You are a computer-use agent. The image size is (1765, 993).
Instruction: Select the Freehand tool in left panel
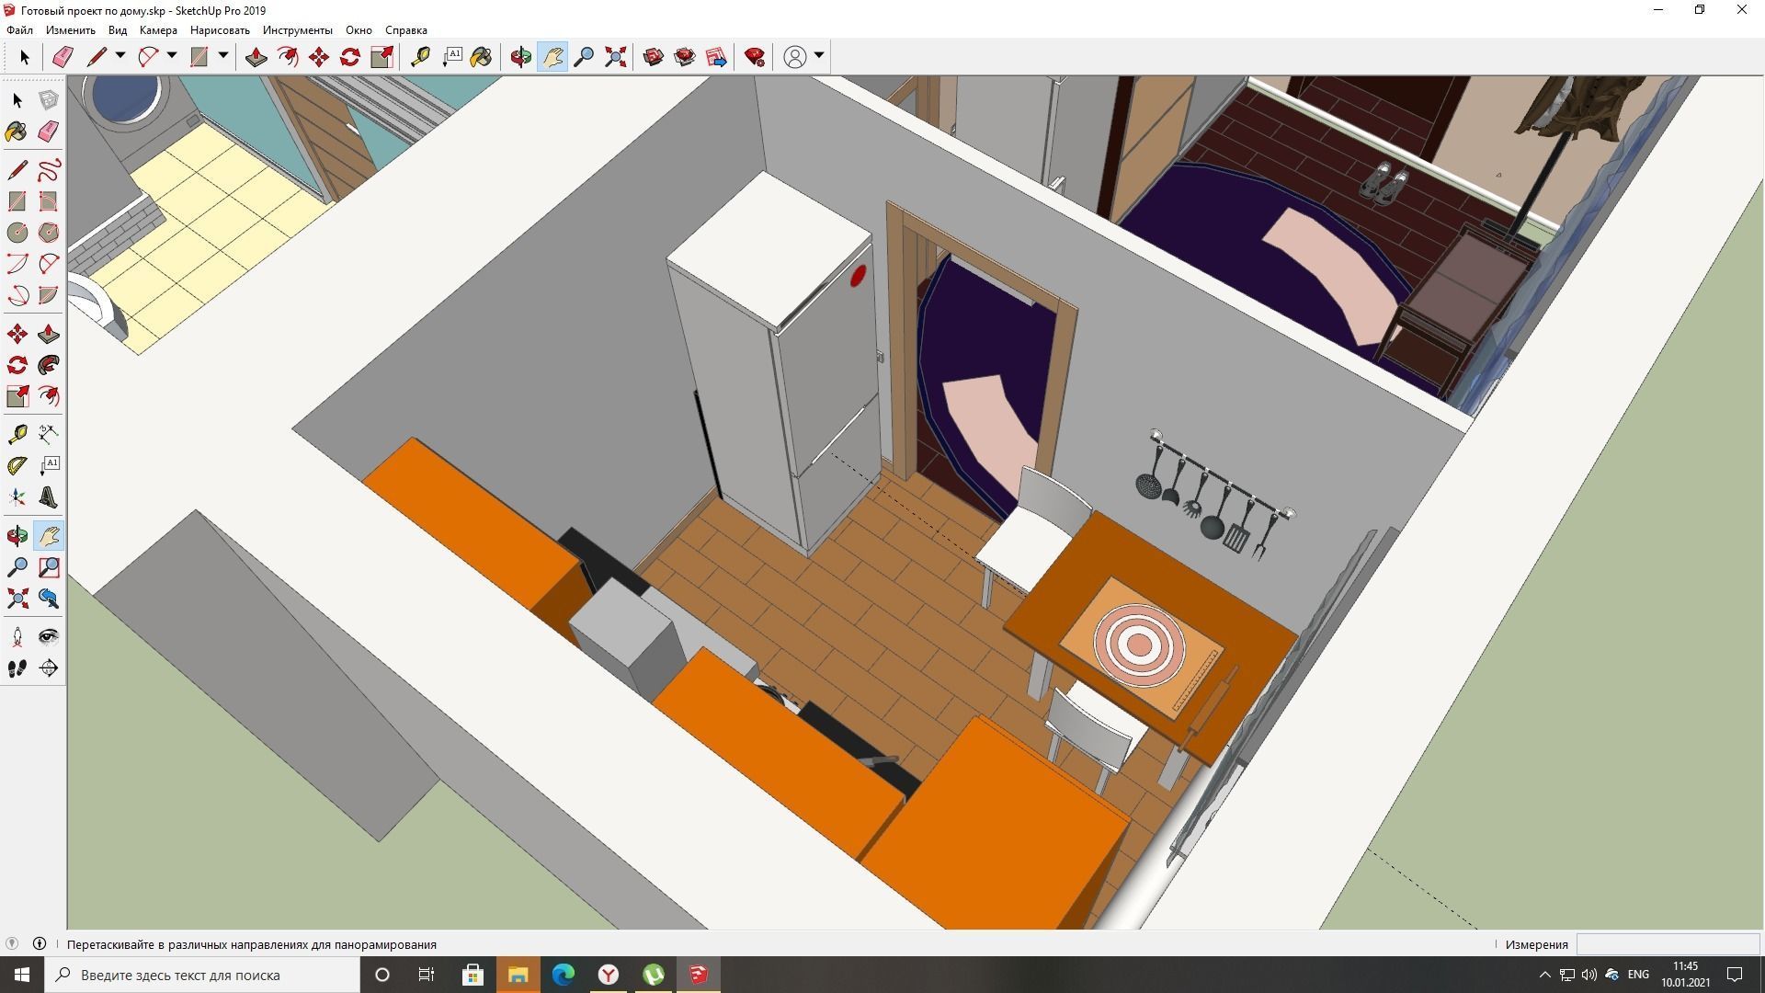[49, 170]
